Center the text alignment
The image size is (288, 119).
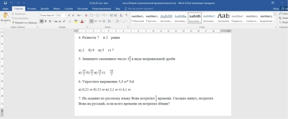[96, 21]
